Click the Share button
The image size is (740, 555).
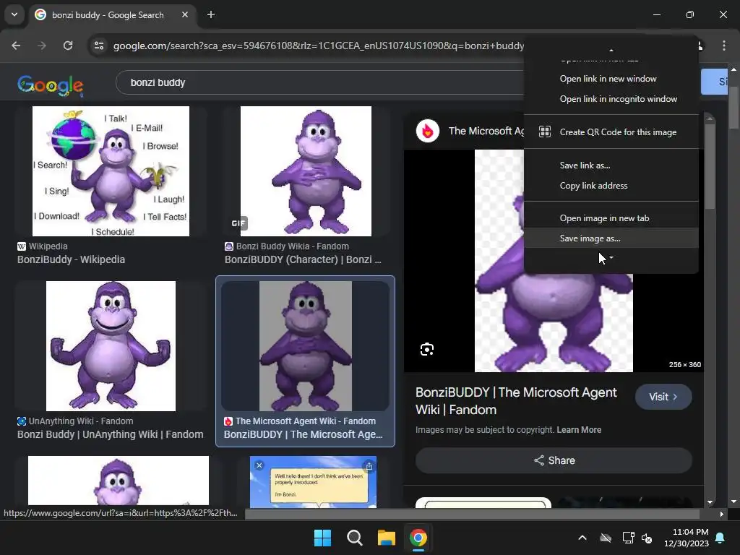coord(554,460)
